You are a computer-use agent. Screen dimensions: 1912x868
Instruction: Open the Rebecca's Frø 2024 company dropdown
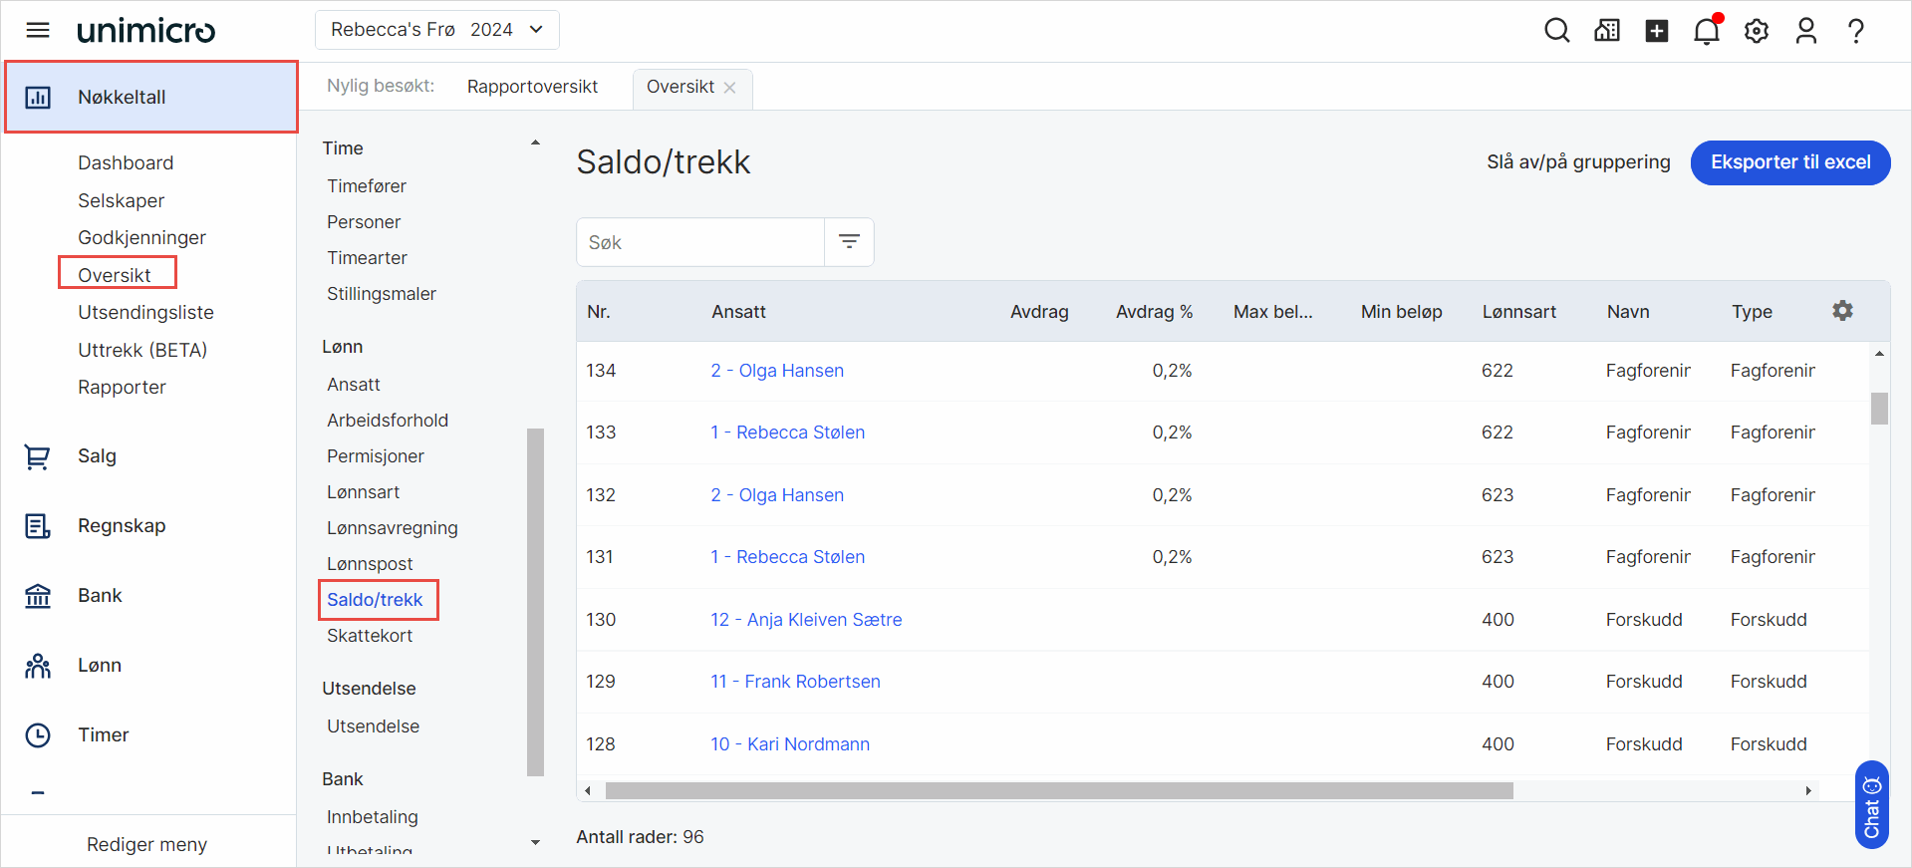437,30
